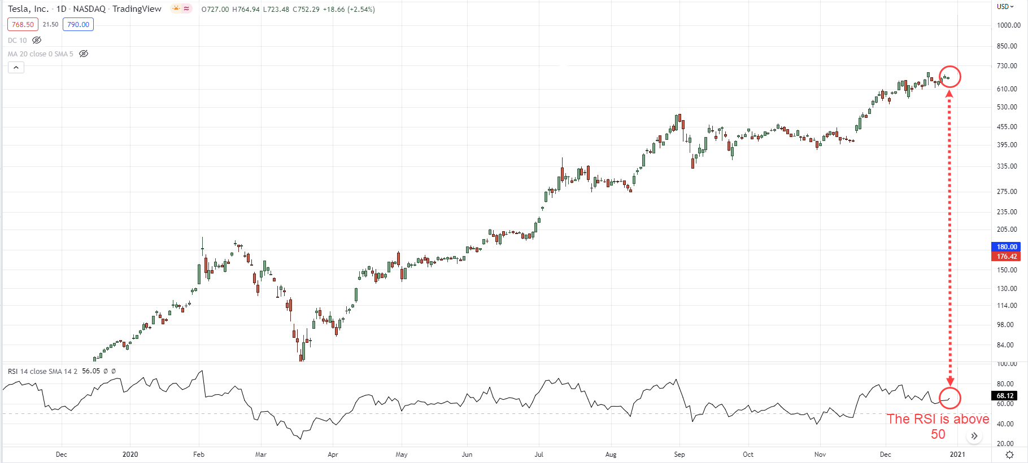Click 530.00 on the price axis

pyautogui.click(x=1007, y=107)
